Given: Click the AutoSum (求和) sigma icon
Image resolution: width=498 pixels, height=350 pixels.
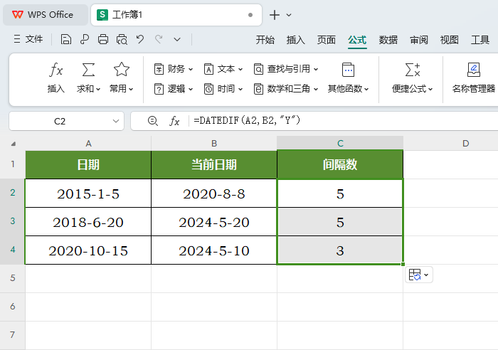Looking at the screenshot, I should point(88,70).
